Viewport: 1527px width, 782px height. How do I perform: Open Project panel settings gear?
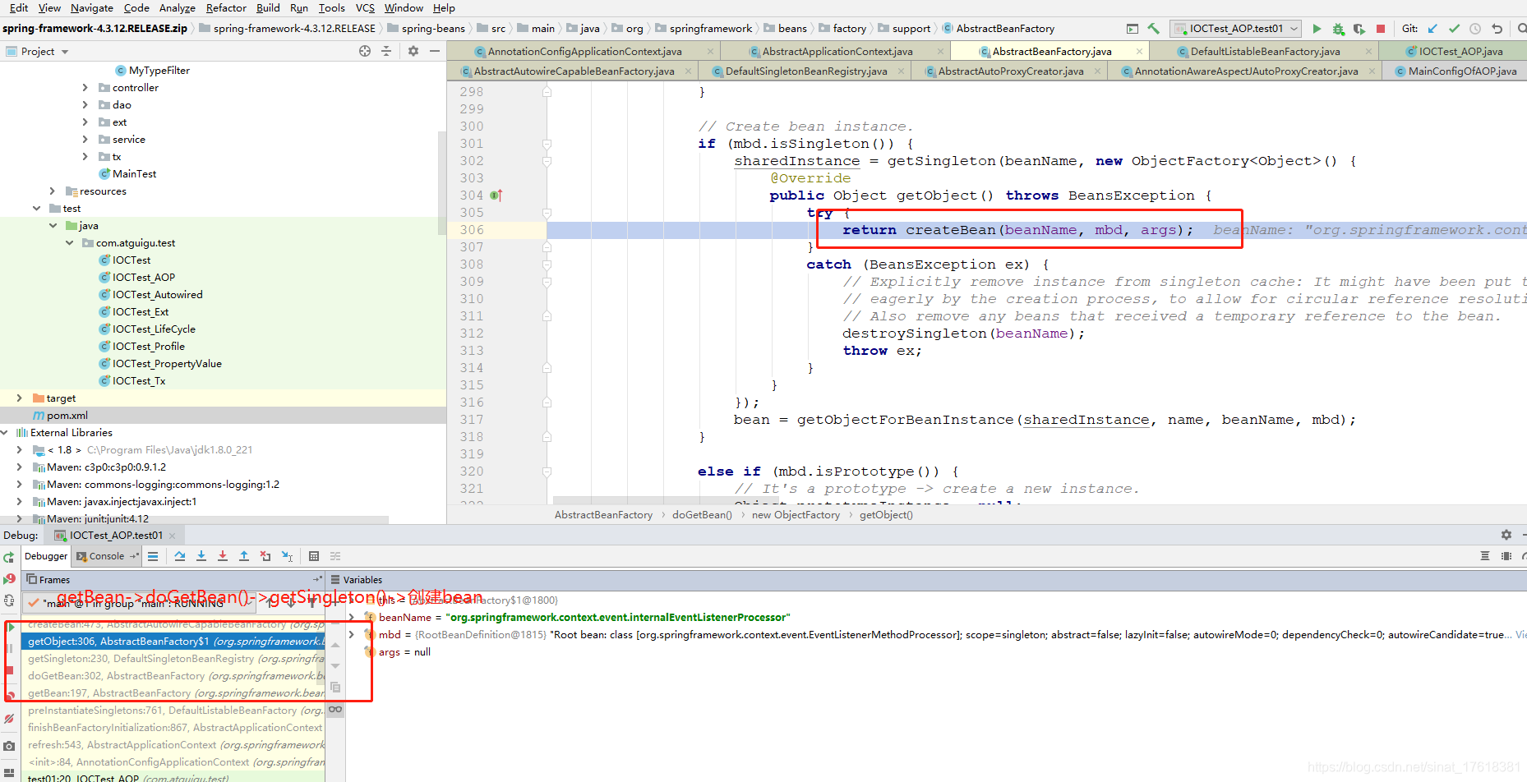coord(413,51)
